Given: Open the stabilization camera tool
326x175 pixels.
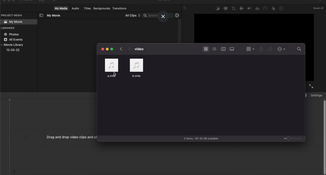Looking at the screenshot, I should click(x=241, y=8).
